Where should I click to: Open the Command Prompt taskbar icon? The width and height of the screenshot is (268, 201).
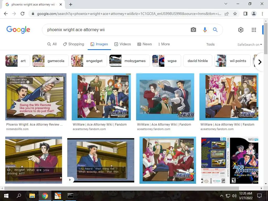point(70,196)
